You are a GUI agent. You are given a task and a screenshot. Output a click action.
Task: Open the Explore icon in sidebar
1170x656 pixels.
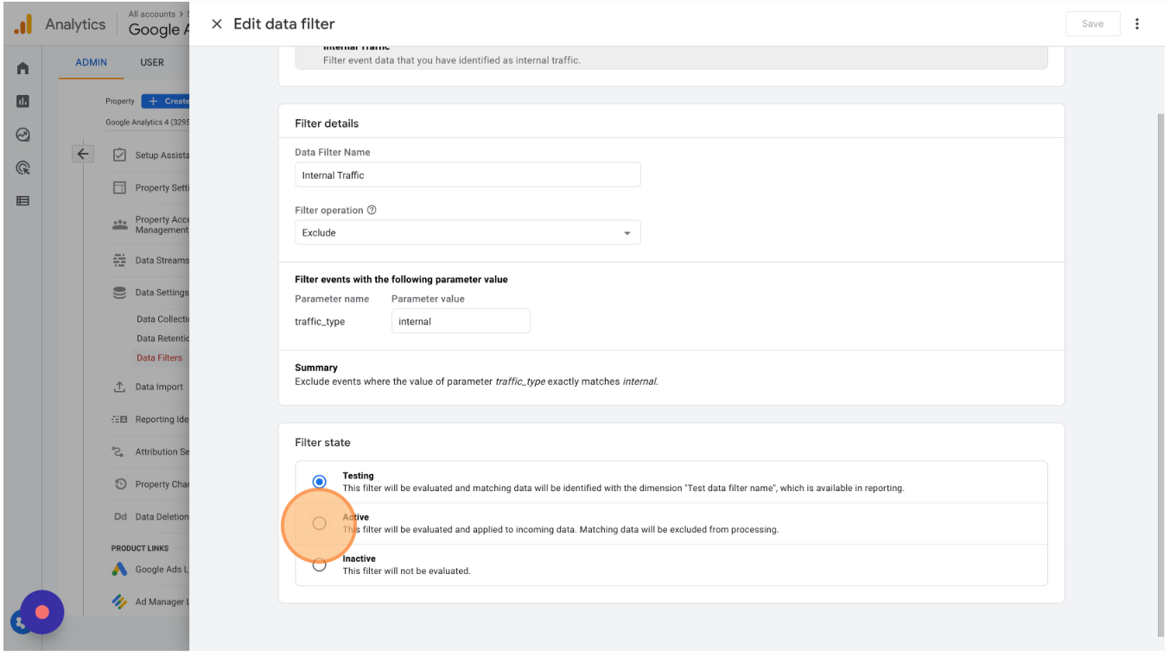[23, 135]
